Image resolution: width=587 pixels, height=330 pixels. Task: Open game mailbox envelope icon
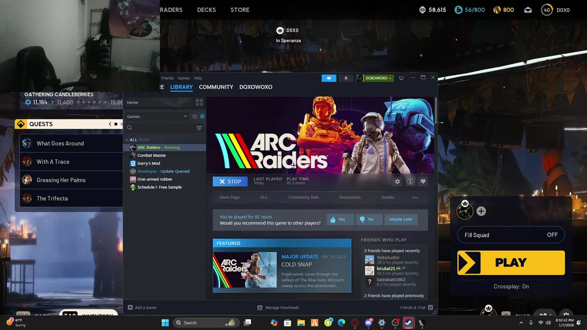coord(528,10)
